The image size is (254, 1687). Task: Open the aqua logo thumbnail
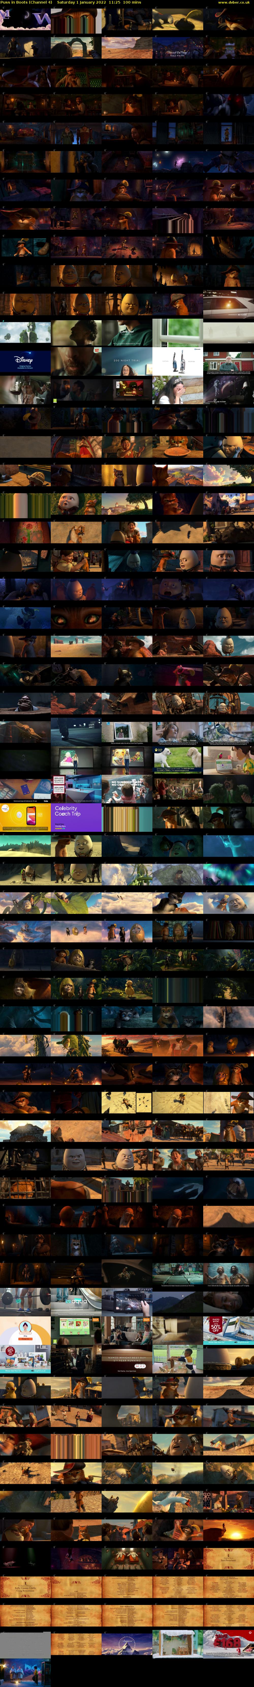[76, 1302]
